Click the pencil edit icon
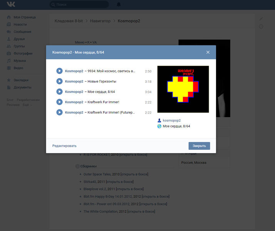 coord(261,19)
